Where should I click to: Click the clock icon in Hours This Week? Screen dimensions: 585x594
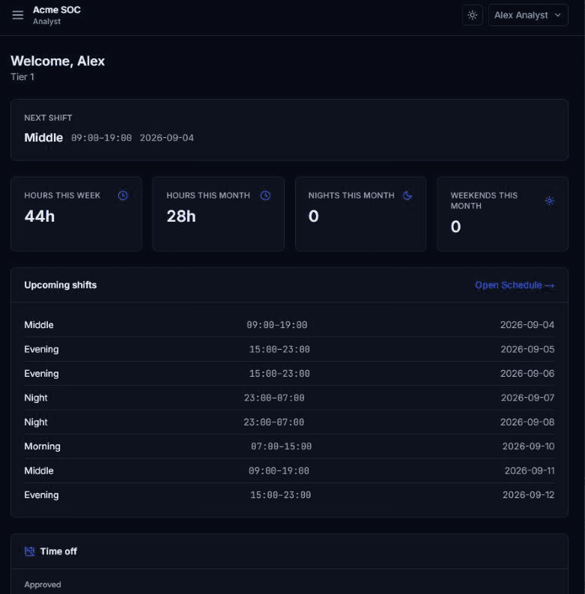tap(123, 196)
